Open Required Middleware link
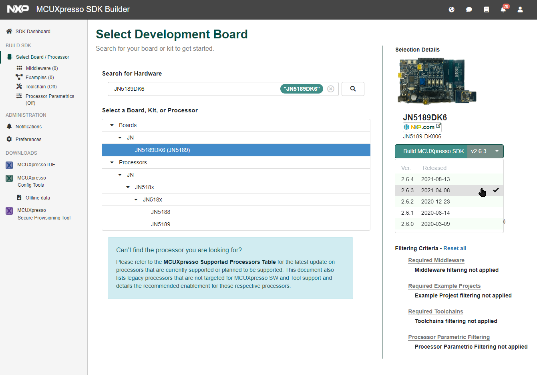Viewport: 537px width, 375px height. tap(436, 260)
